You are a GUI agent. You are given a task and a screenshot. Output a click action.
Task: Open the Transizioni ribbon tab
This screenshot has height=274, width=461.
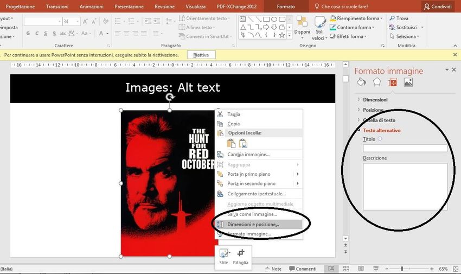tap(57, 7)
